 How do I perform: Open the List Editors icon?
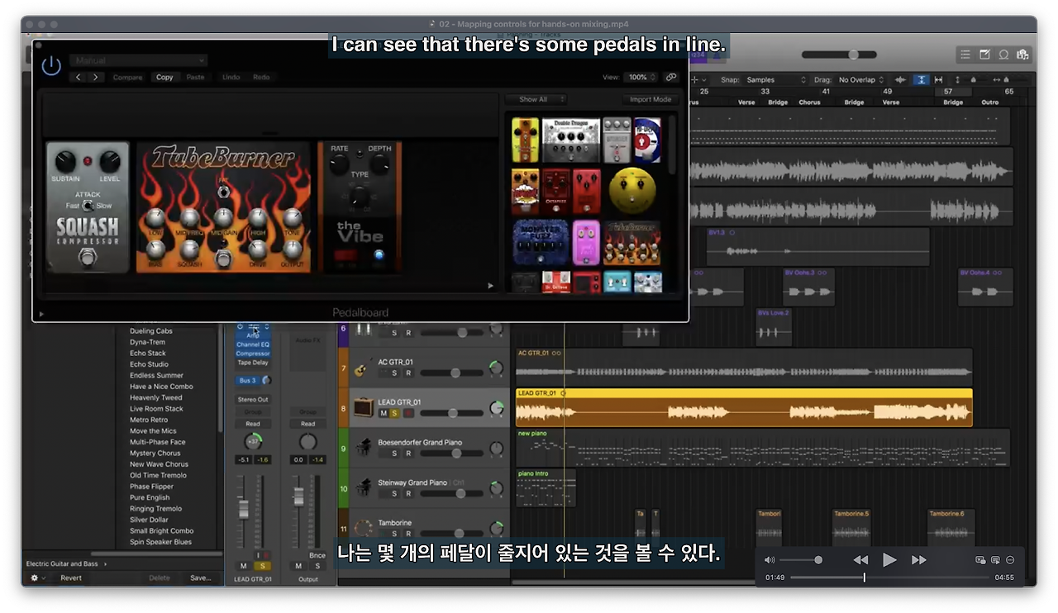965,55
